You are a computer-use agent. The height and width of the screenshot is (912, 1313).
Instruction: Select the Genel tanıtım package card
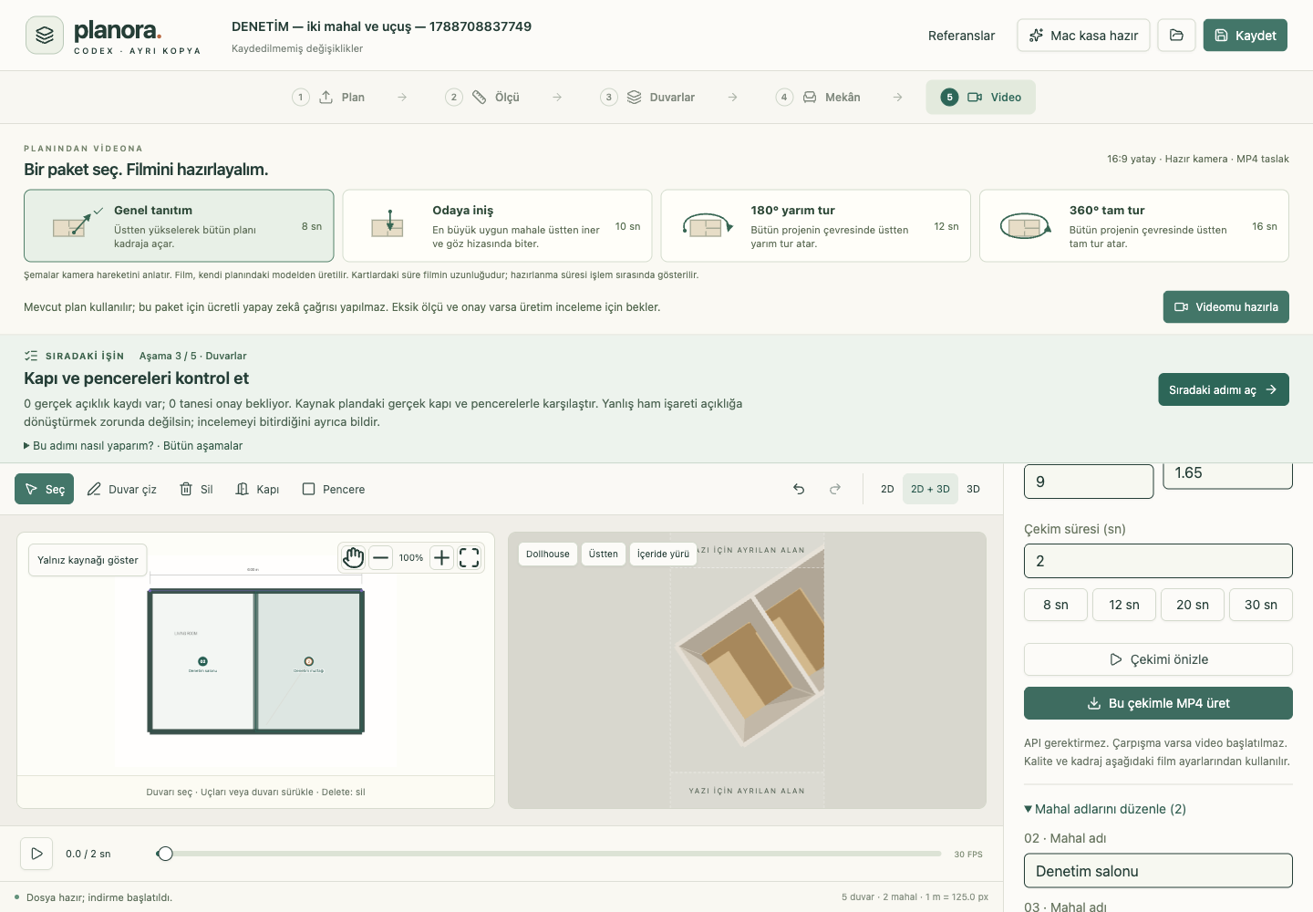point(179,226)
